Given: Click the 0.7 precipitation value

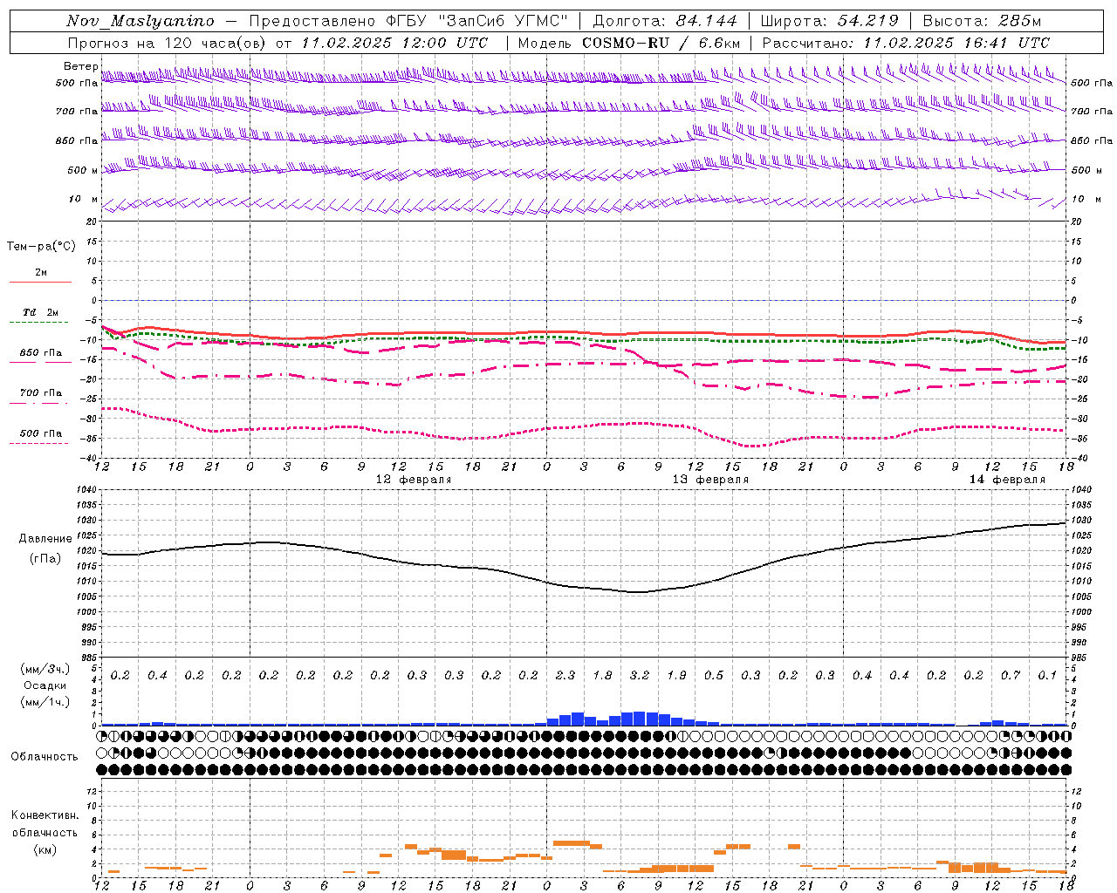Looking at the screenshot, I should point(1011,676).
